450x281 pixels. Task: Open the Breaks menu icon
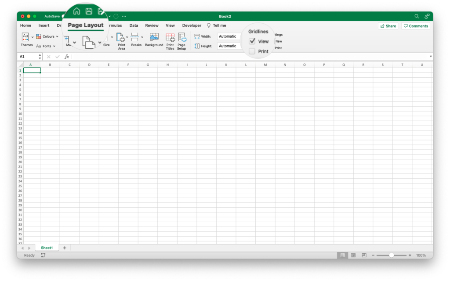coord(135,37)
